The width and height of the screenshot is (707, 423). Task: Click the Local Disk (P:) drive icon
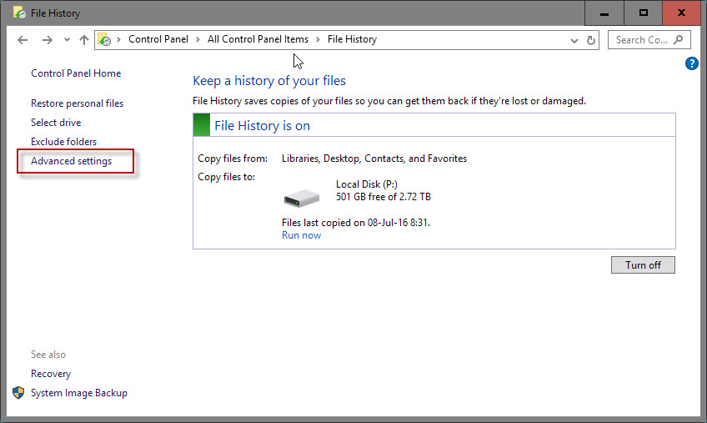click(301, 198)
